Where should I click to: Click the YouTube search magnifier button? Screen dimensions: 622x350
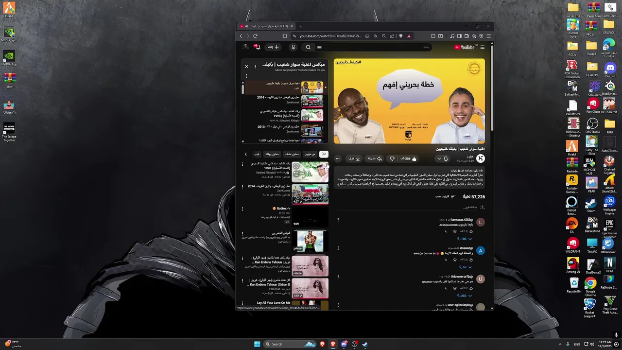308,47
